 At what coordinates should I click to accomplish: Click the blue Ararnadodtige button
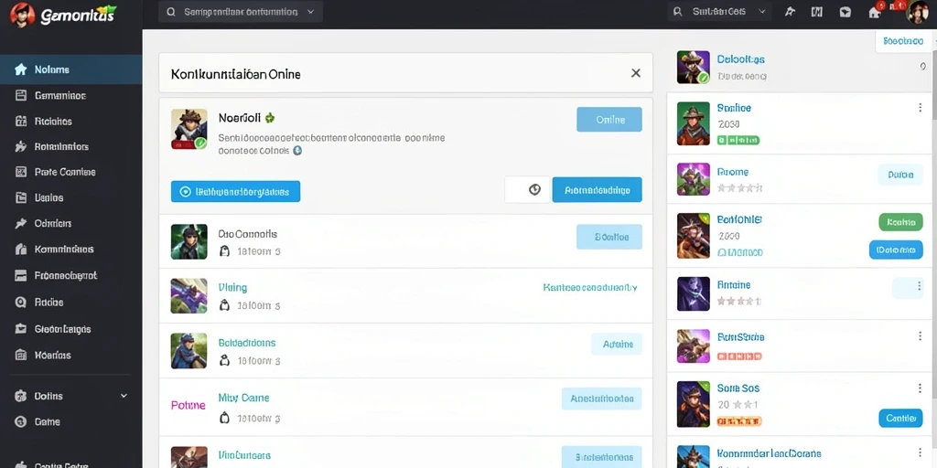click(x=597, y=190)
